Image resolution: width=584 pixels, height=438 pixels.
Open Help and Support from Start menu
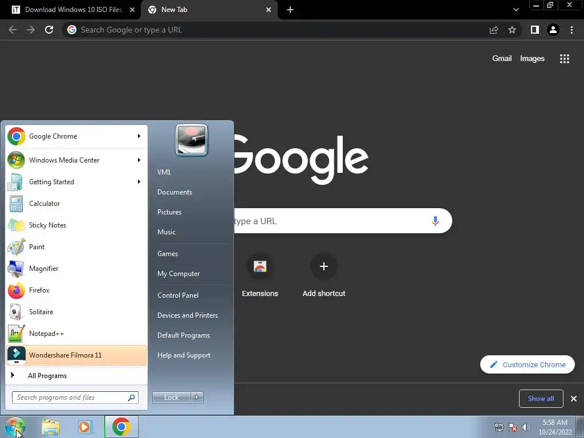[x=184, y=355]
